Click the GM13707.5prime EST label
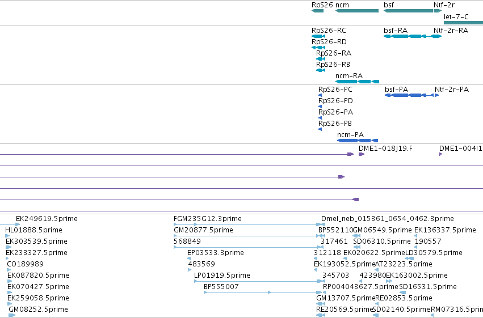The height and width of the screenshot is (318, 483). [x=346, y=298]
